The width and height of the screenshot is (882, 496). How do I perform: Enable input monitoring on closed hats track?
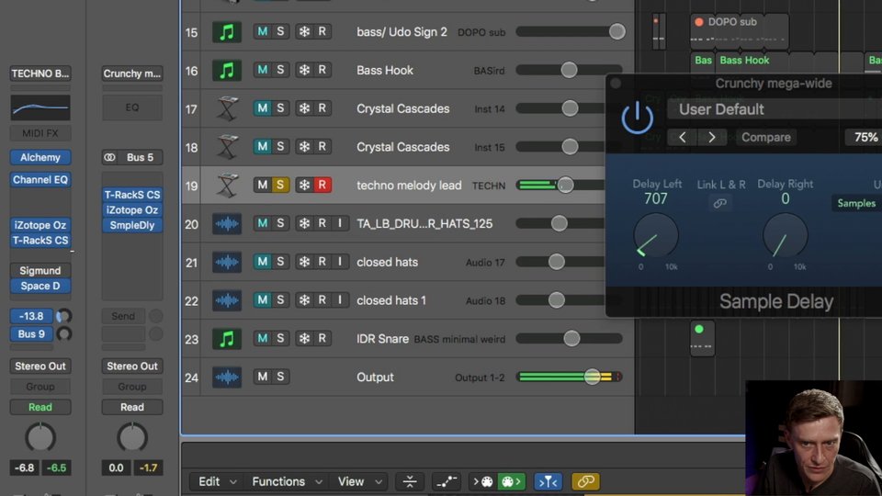click(x=340, y=262)
